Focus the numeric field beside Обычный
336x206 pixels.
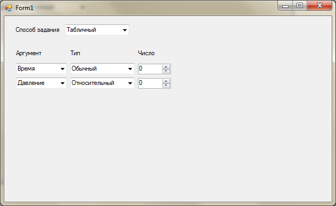pos(150,69)
